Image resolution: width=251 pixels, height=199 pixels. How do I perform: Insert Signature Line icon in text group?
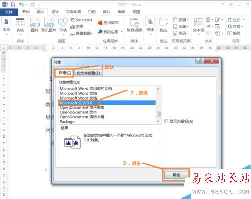[217, 20]
